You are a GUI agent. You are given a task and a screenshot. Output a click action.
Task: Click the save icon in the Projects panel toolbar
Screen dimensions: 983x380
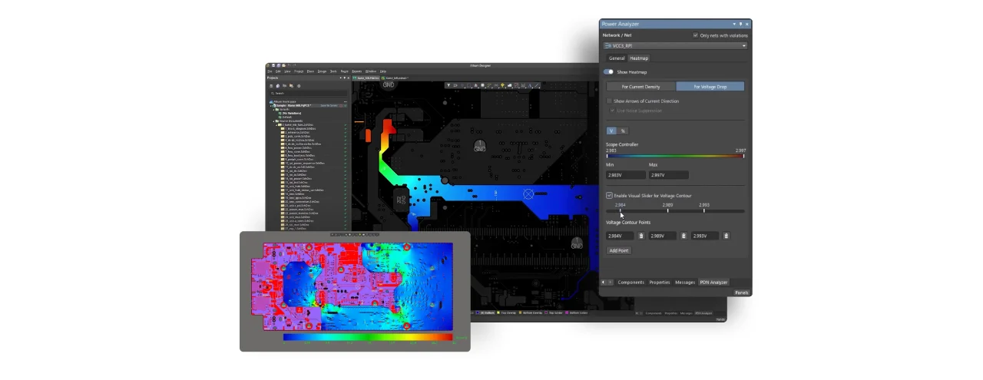(x=271, y=86)
